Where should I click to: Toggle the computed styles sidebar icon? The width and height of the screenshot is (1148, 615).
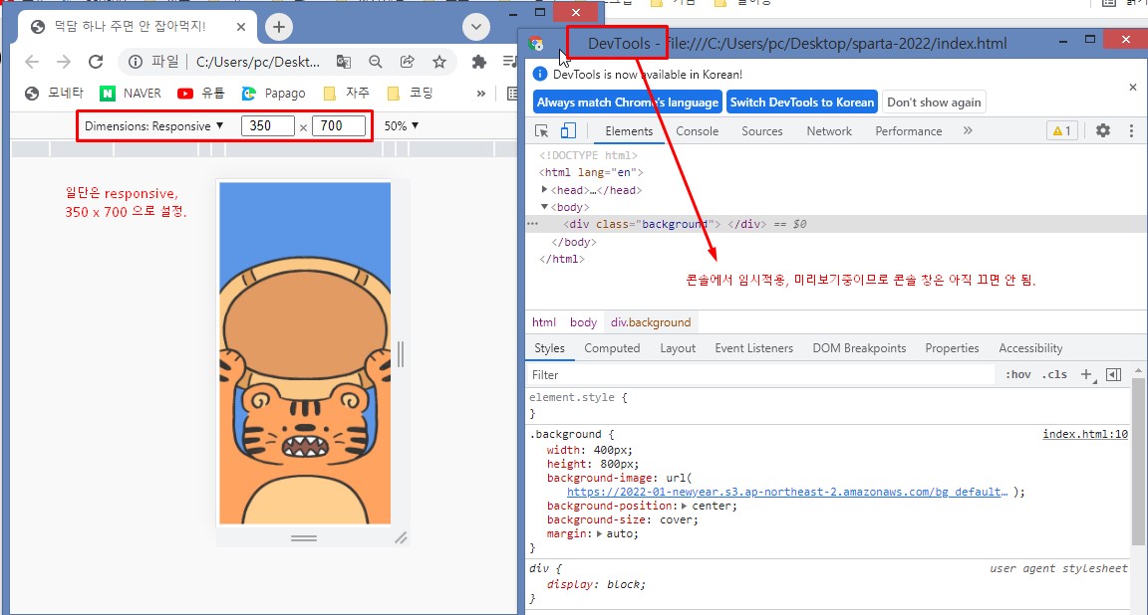(1113, 374)
